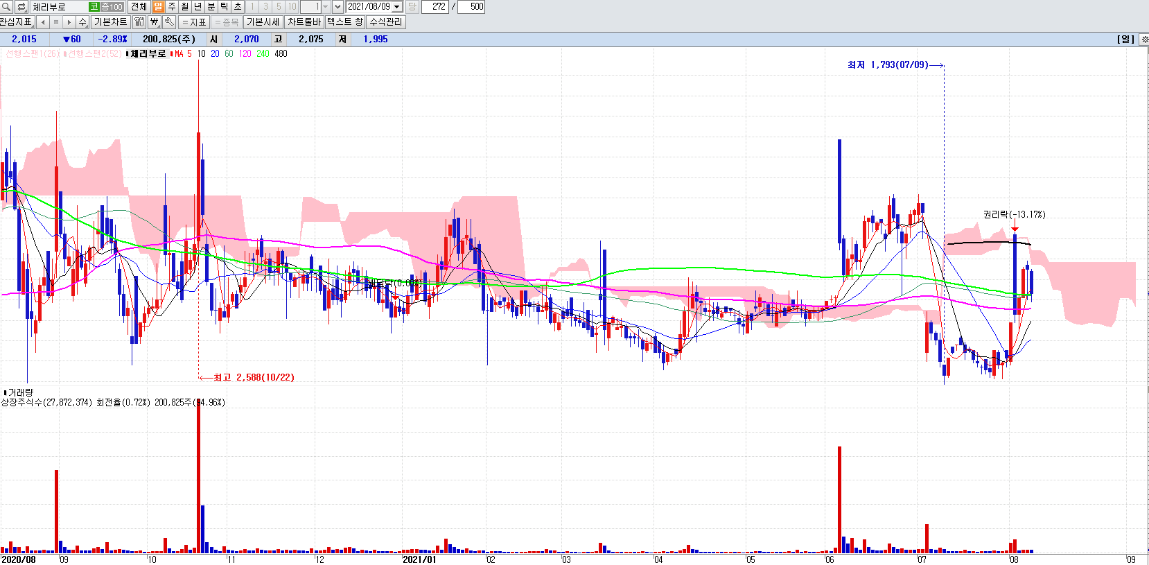This screenshot has width=1149, height=565.
Task: Click the 2021/01 date axis label
Action: tap(419, 559)
